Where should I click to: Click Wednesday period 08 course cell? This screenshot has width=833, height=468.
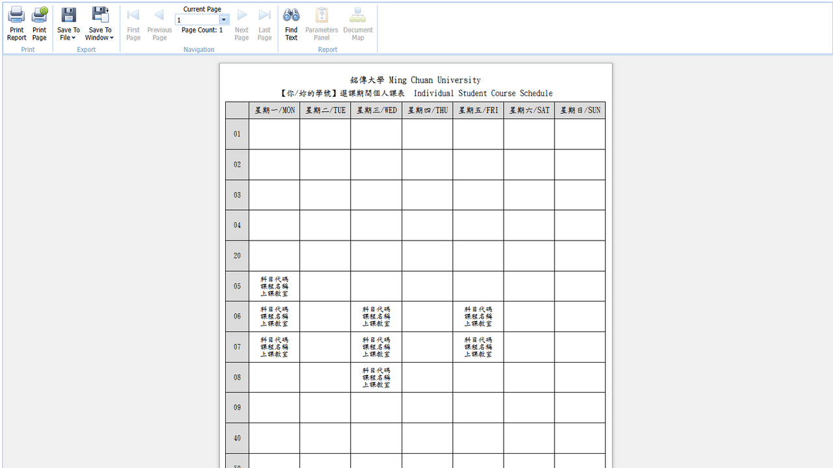(x=376, y=377)
